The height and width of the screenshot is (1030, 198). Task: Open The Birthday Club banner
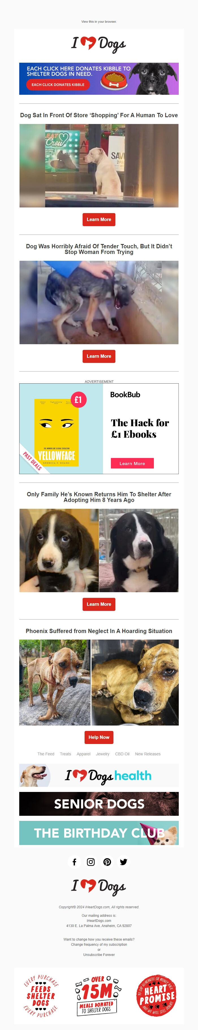point(99,833)
